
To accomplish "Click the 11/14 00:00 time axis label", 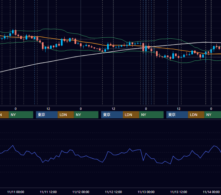I will click(x=211, y=192).
